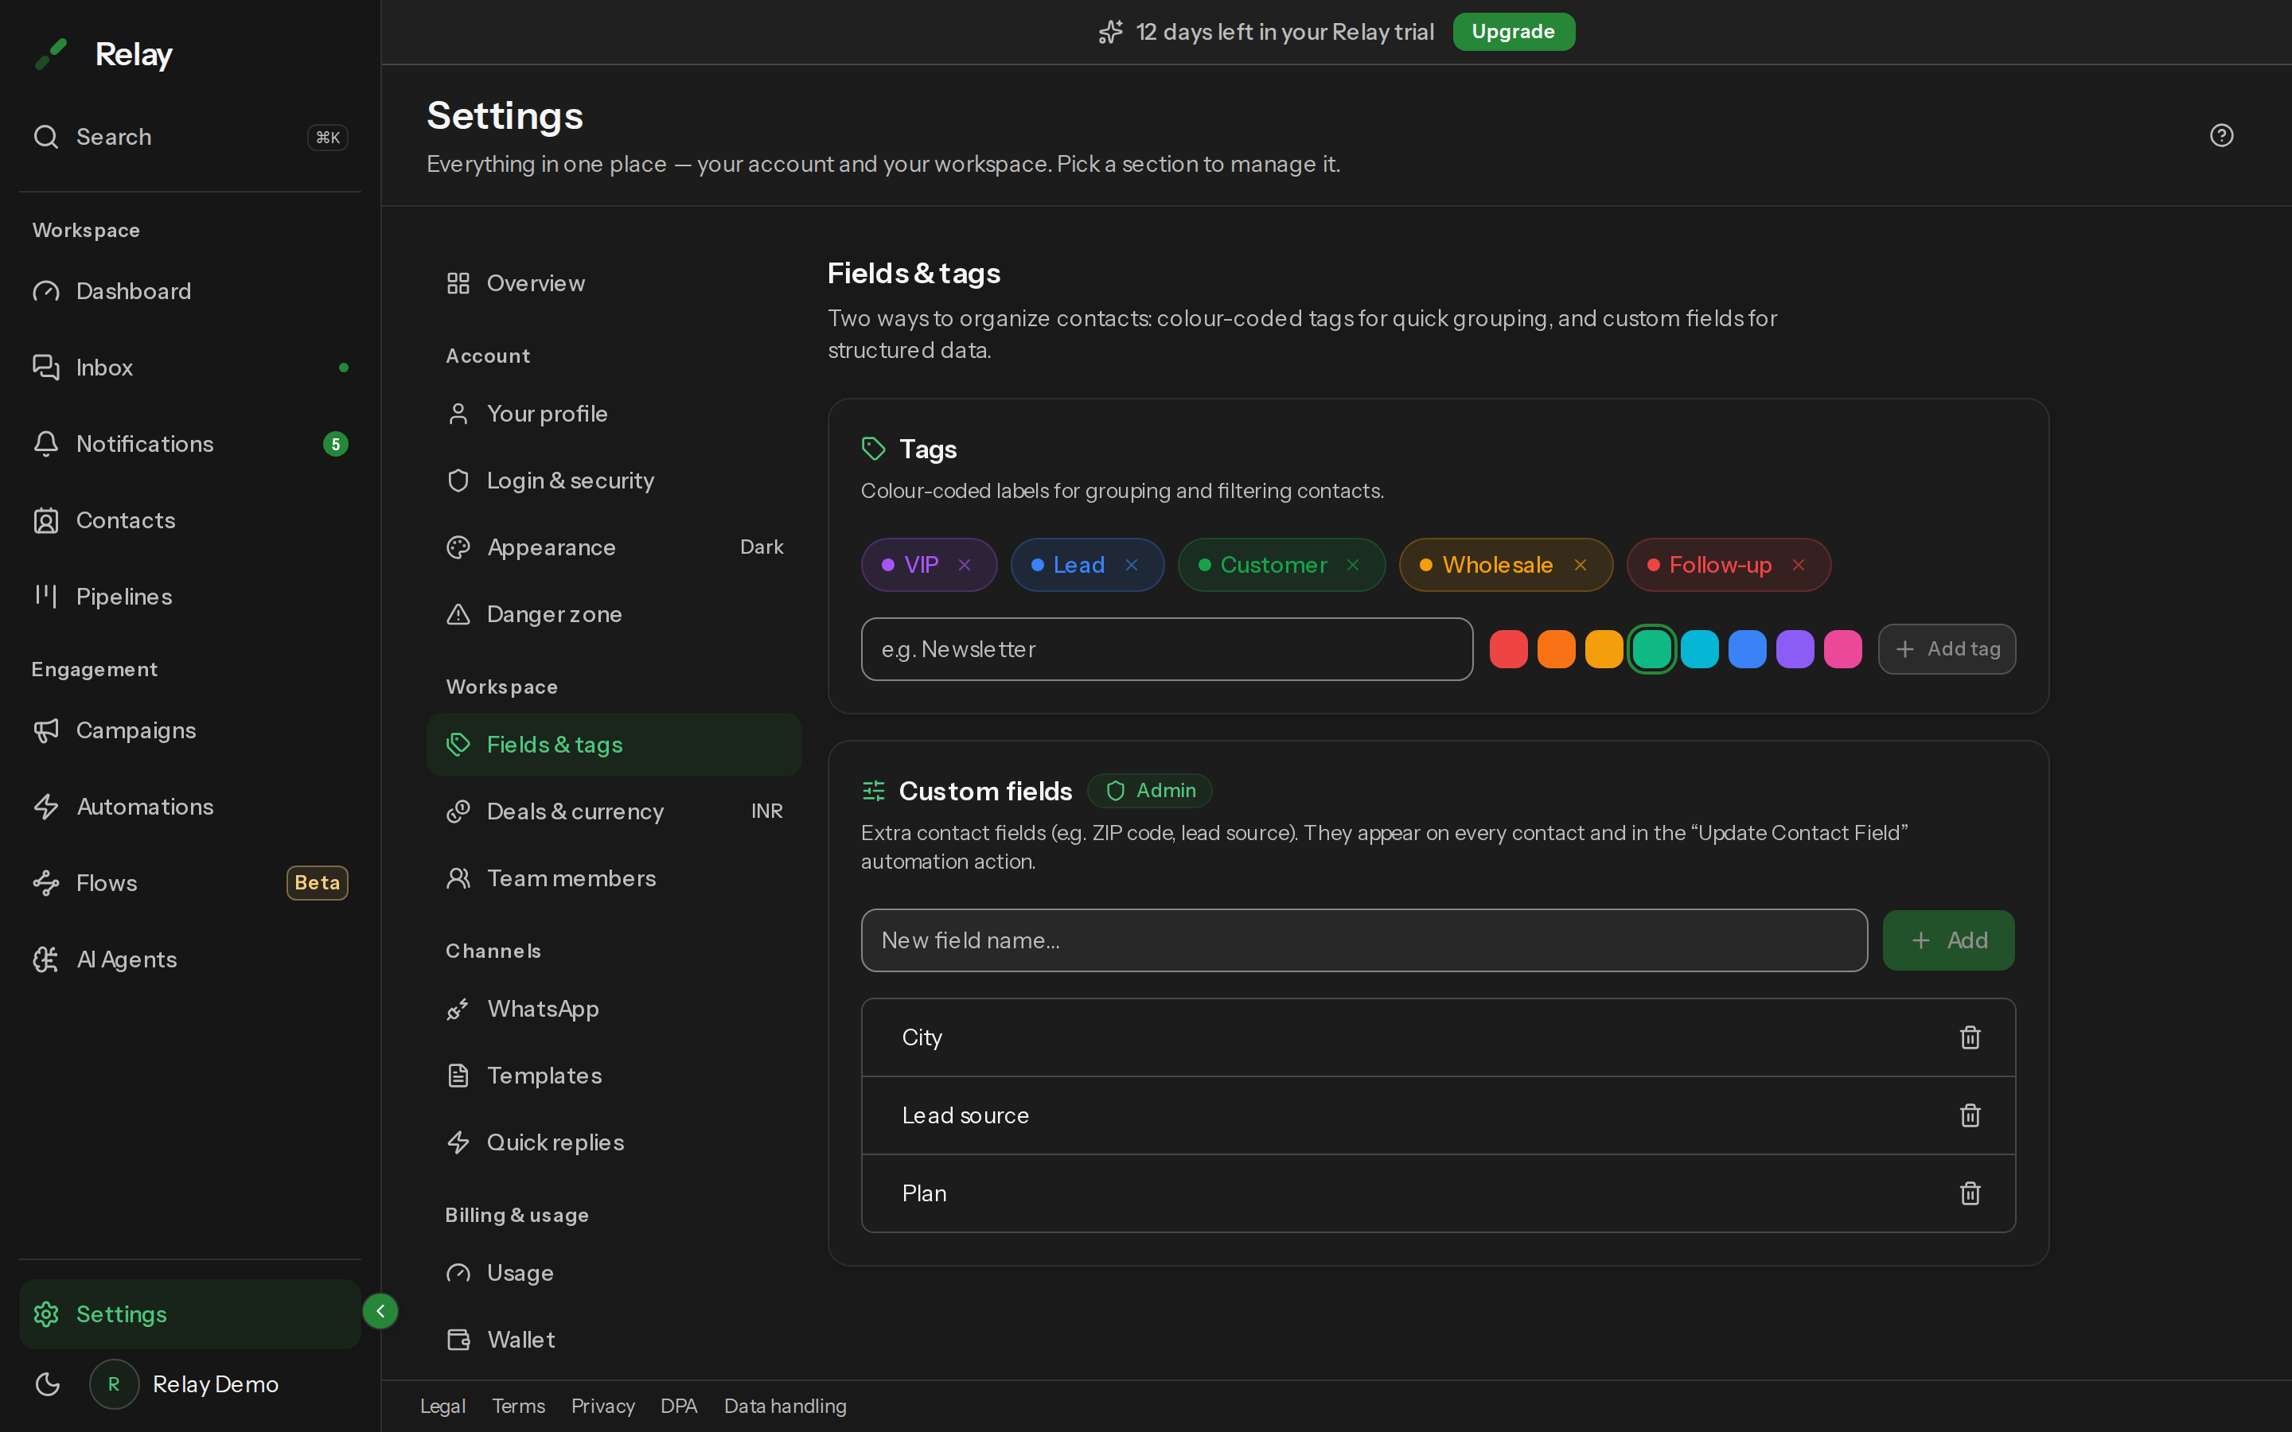Focus the new tag name field
This screenshot has height=1432, width=2292.
[x=1167, y=648]
